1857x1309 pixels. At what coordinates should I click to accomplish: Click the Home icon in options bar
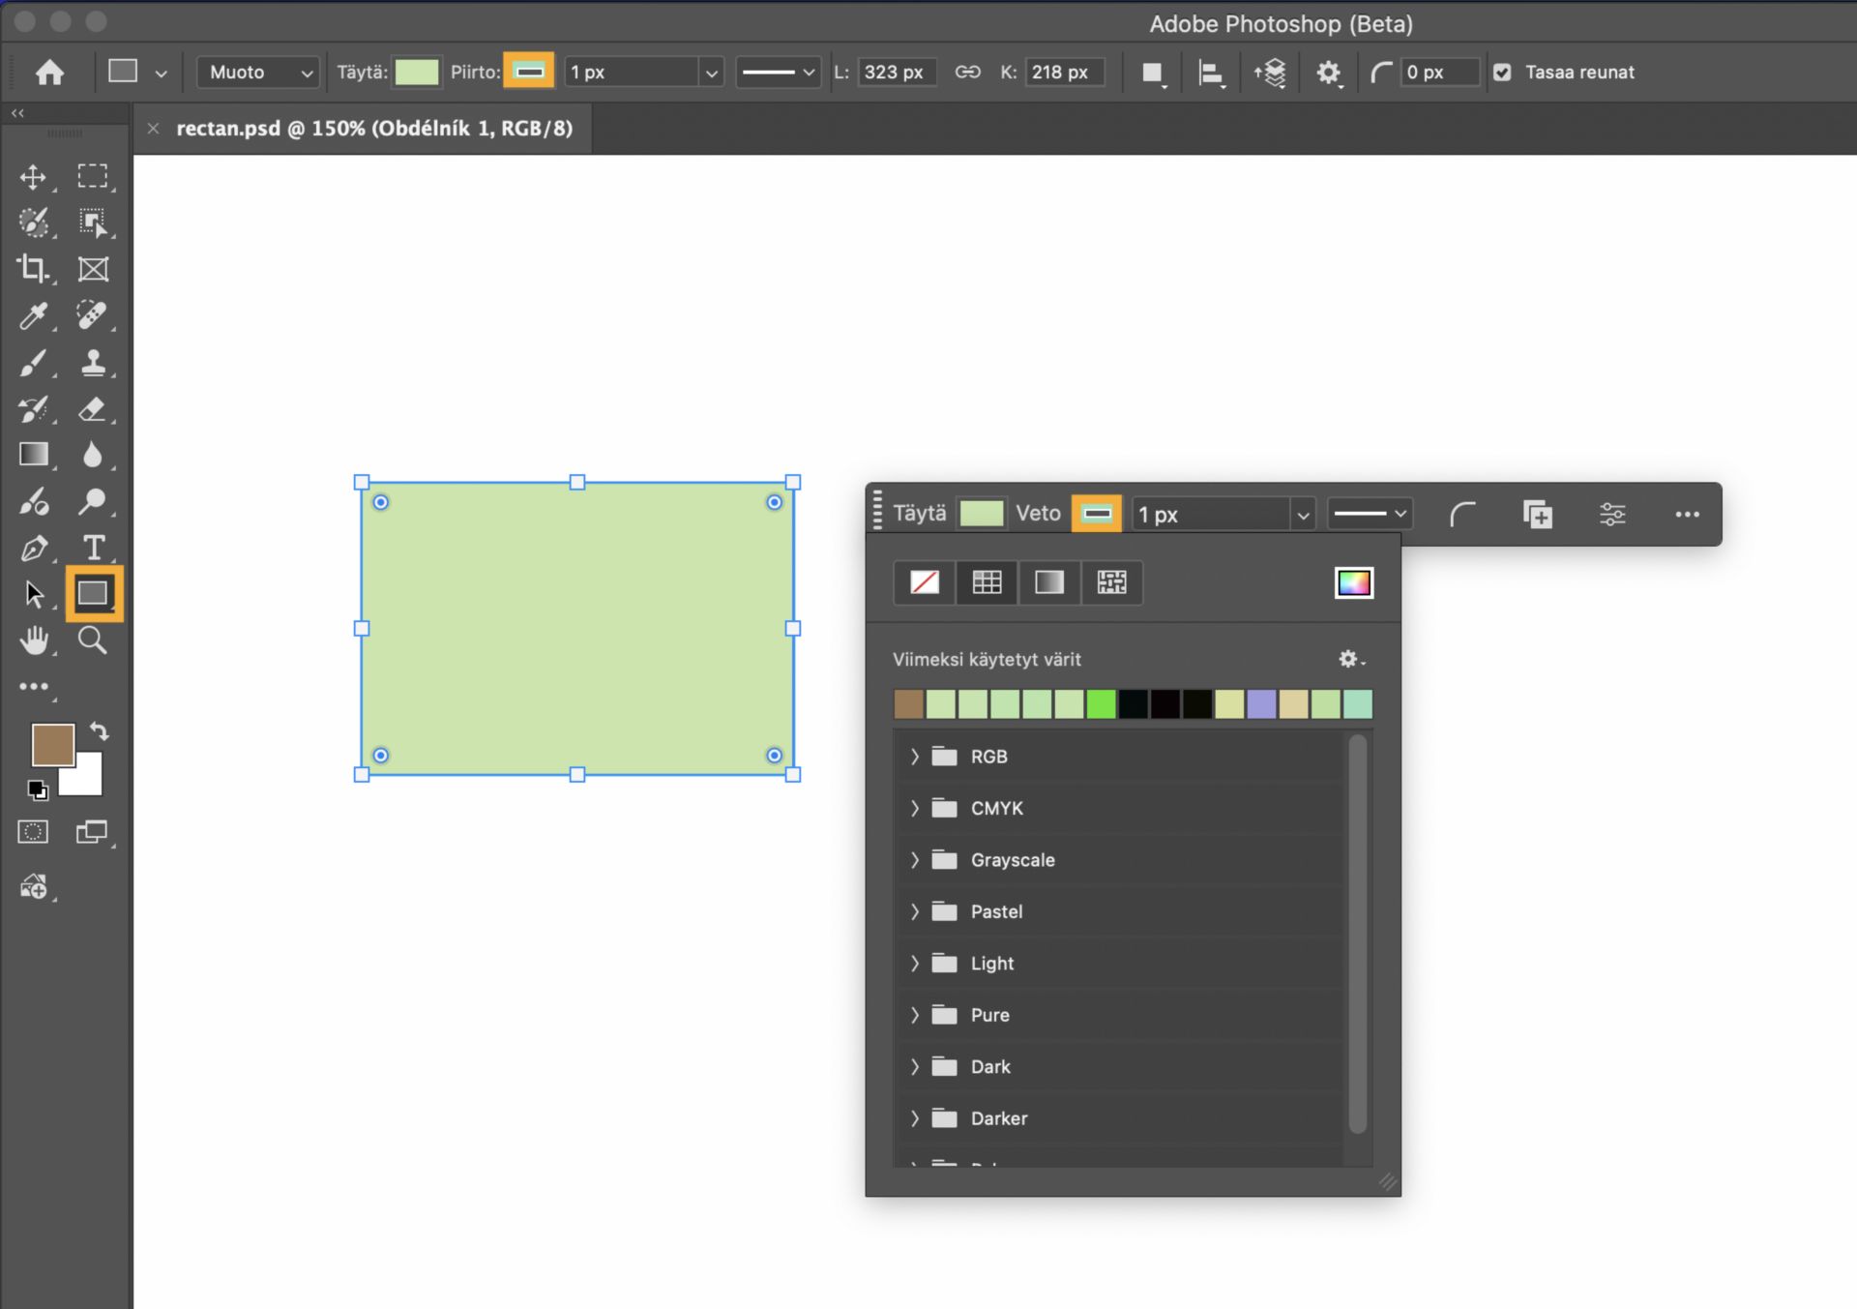[x=49, y=73]
